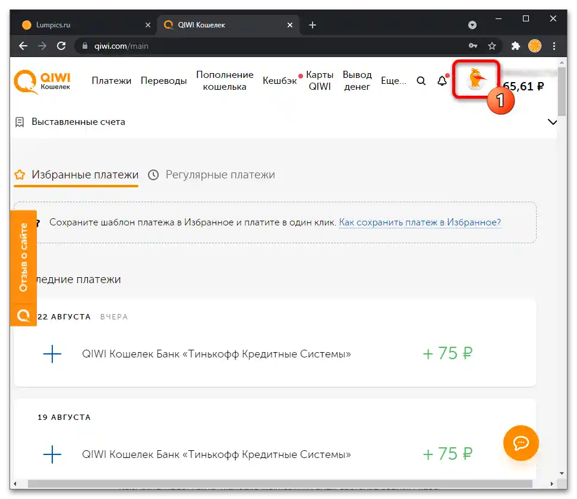Click the vertical scrollbar down arrow
The image size is (577, 499).
click(x=562, y=473)
